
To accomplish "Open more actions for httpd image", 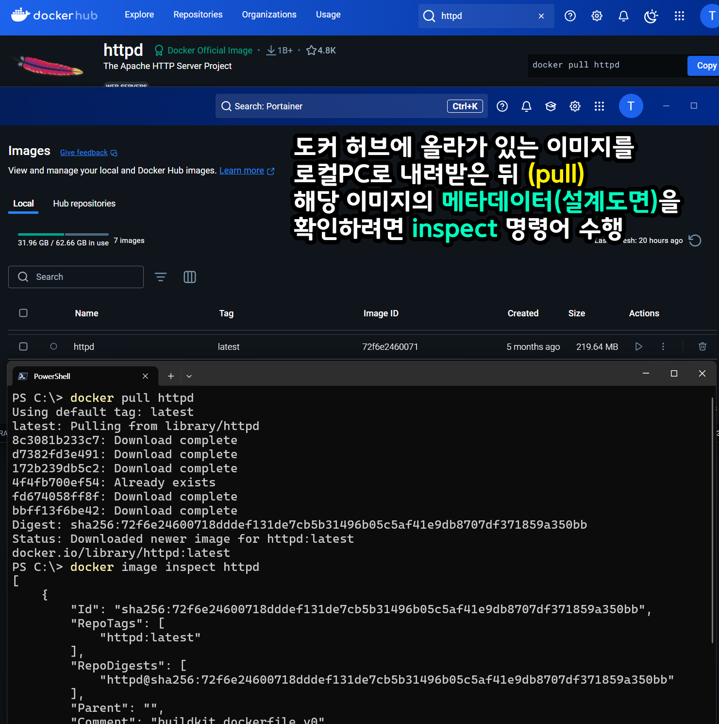I will [663, 346].
